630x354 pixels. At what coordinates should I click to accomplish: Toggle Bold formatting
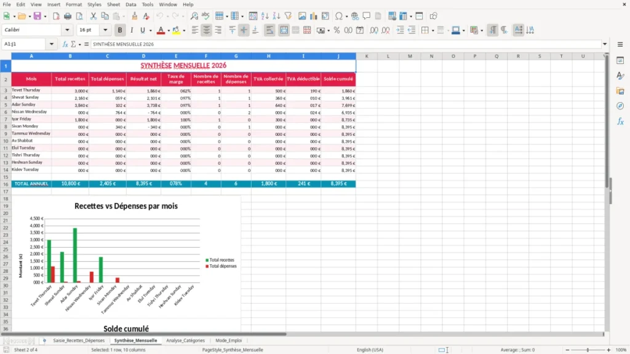[120, 30]
